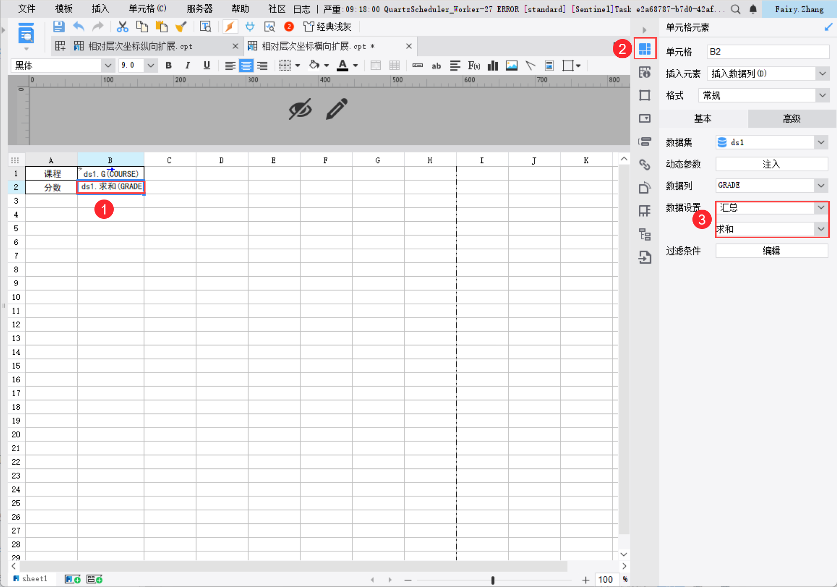Toggle bold formatting
This screenshot has height=587, width=837.
point(169,66)
